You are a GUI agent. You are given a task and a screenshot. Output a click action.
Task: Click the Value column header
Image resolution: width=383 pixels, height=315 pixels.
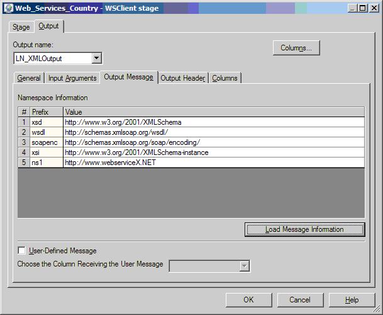(214, 112)
